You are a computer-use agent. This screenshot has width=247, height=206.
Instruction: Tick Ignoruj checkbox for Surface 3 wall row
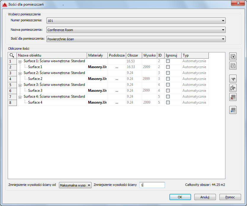tap(168, 85)
